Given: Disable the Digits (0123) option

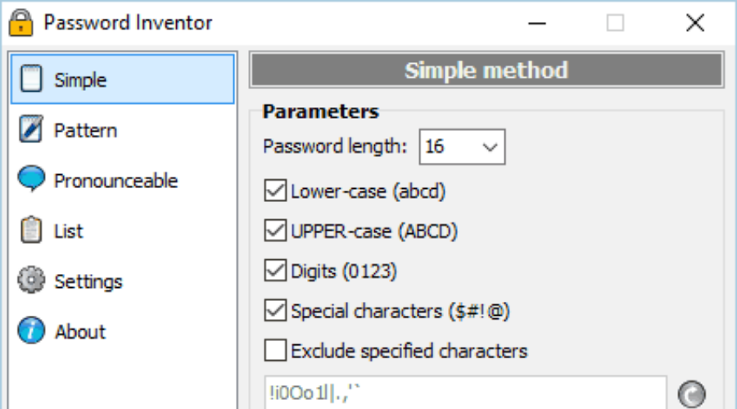Looking at the screenshot, I should [x=275, y=271].
